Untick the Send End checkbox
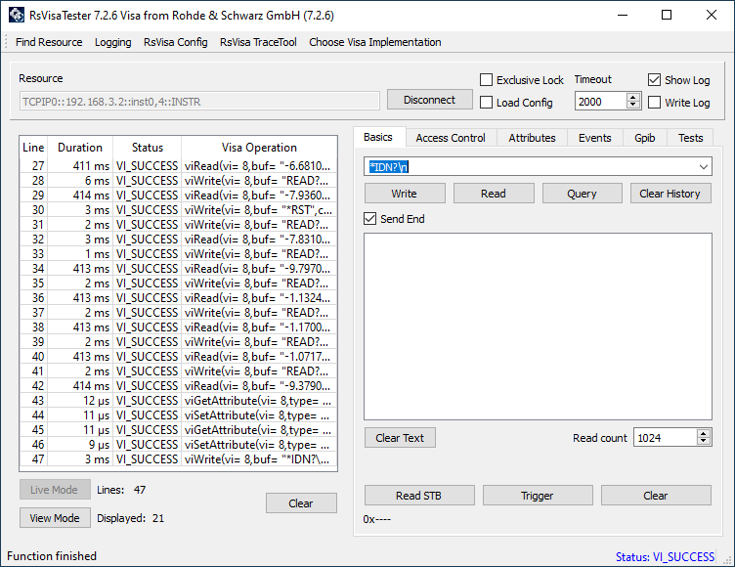The image size is (735, 567). coord(369,219)
